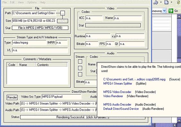Click the highlighter icon in browser toolbar

pyautogui.click(x=156, y=2)
